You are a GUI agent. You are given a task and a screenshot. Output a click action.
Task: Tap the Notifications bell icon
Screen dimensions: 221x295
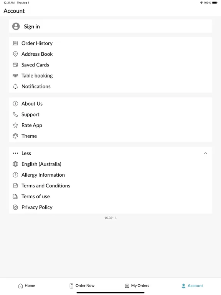click(15, 86)
